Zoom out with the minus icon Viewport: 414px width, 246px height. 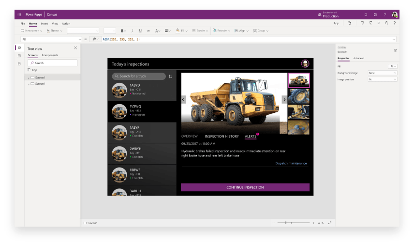tap(274, 223)
